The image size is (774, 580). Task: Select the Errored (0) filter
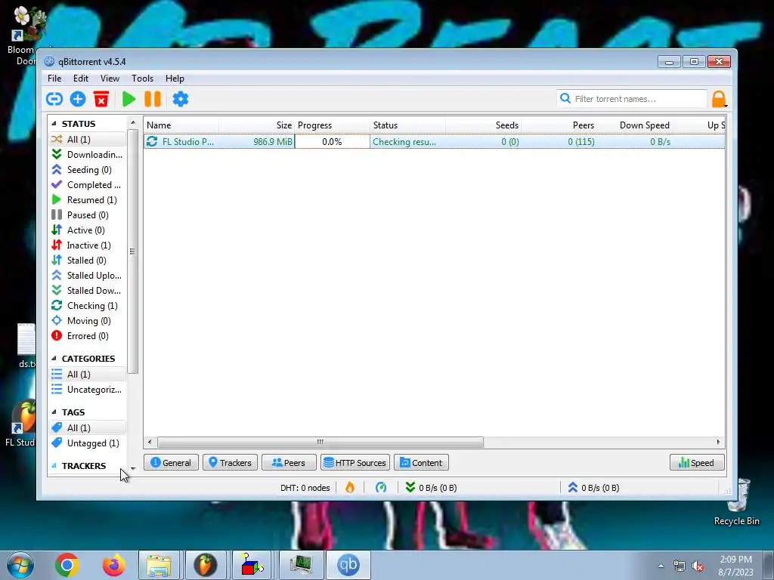pos(88,336)
